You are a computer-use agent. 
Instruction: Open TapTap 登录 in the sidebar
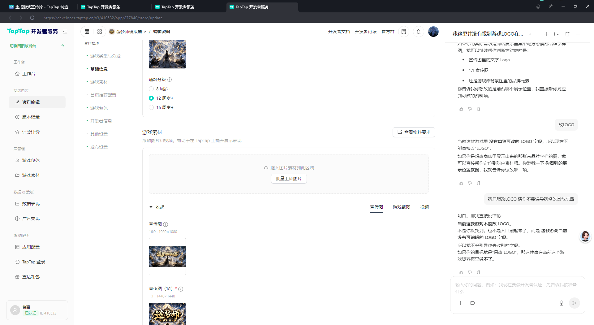37,262
